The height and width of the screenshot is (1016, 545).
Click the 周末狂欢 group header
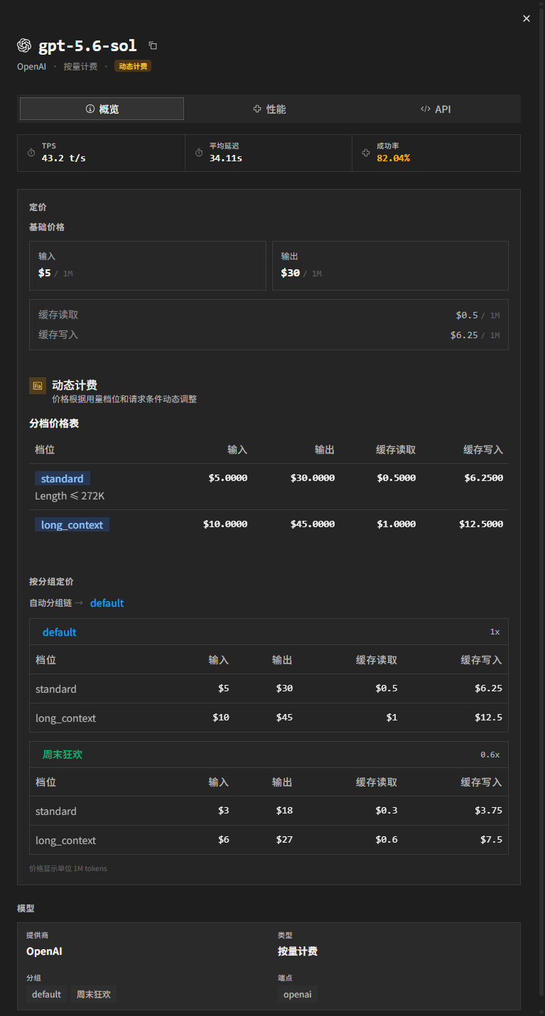(269, 755)
